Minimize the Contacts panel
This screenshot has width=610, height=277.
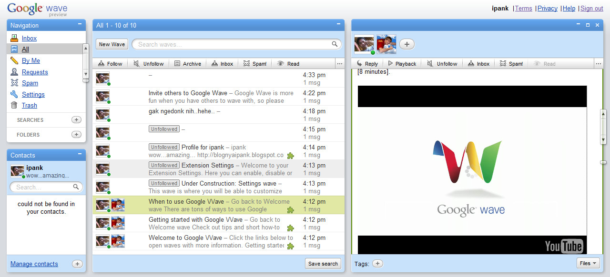point(80,154)
